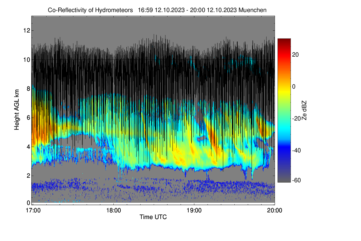Click the 'Time UTC' axis title
The image size is (361, 241).
(153, 217)
